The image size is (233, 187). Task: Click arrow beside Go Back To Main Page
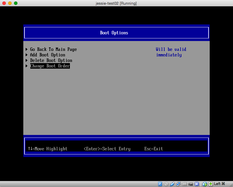click(27, 49)
